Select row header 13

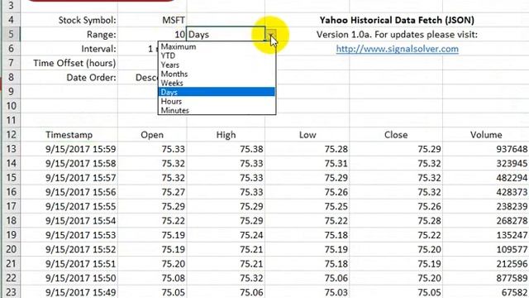(11, 149)
